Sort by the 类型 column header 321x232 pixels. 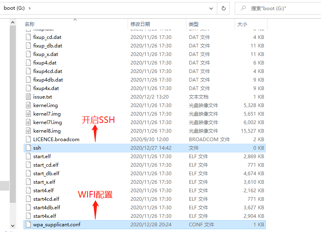(194, 24)
